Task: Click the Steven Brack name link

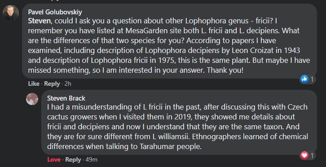Action: click(66, 98)
